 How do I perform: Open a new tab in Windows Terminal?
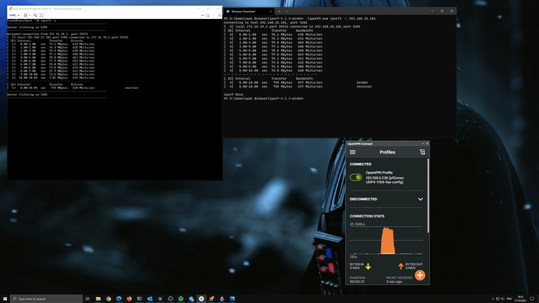tap(280, 11)
